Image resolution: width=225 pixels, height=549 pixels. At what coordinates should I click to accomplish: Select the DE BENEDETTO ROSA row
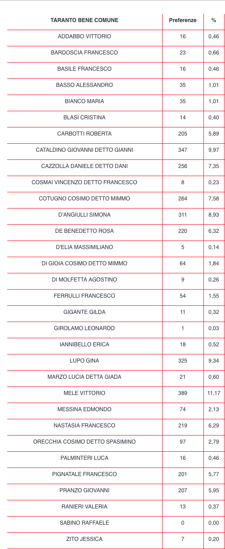[x=116, y=231]
